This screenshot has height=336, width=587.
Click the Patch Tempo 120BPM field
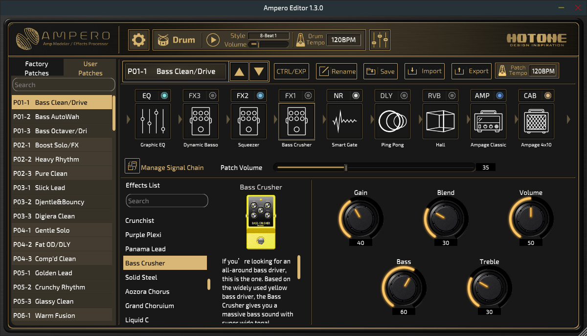coord(543,71)
